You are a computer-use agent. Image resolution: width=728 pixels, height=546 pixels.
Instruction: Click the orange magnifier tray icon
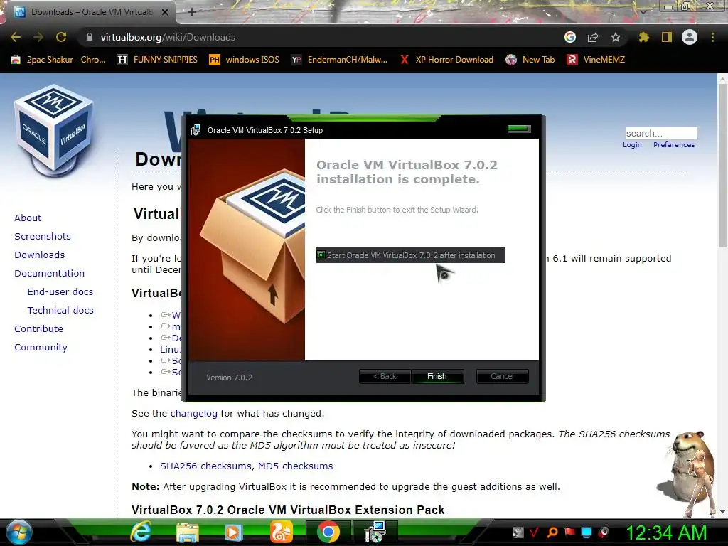click(552, 532)
